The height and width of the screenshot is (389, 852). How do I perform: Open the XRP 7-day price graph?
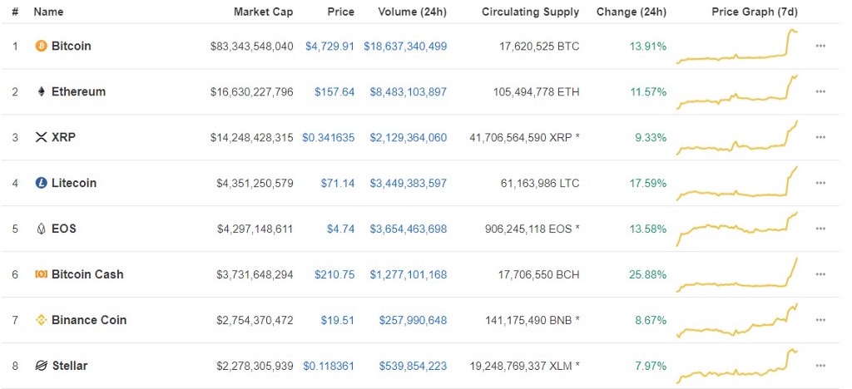737,137
